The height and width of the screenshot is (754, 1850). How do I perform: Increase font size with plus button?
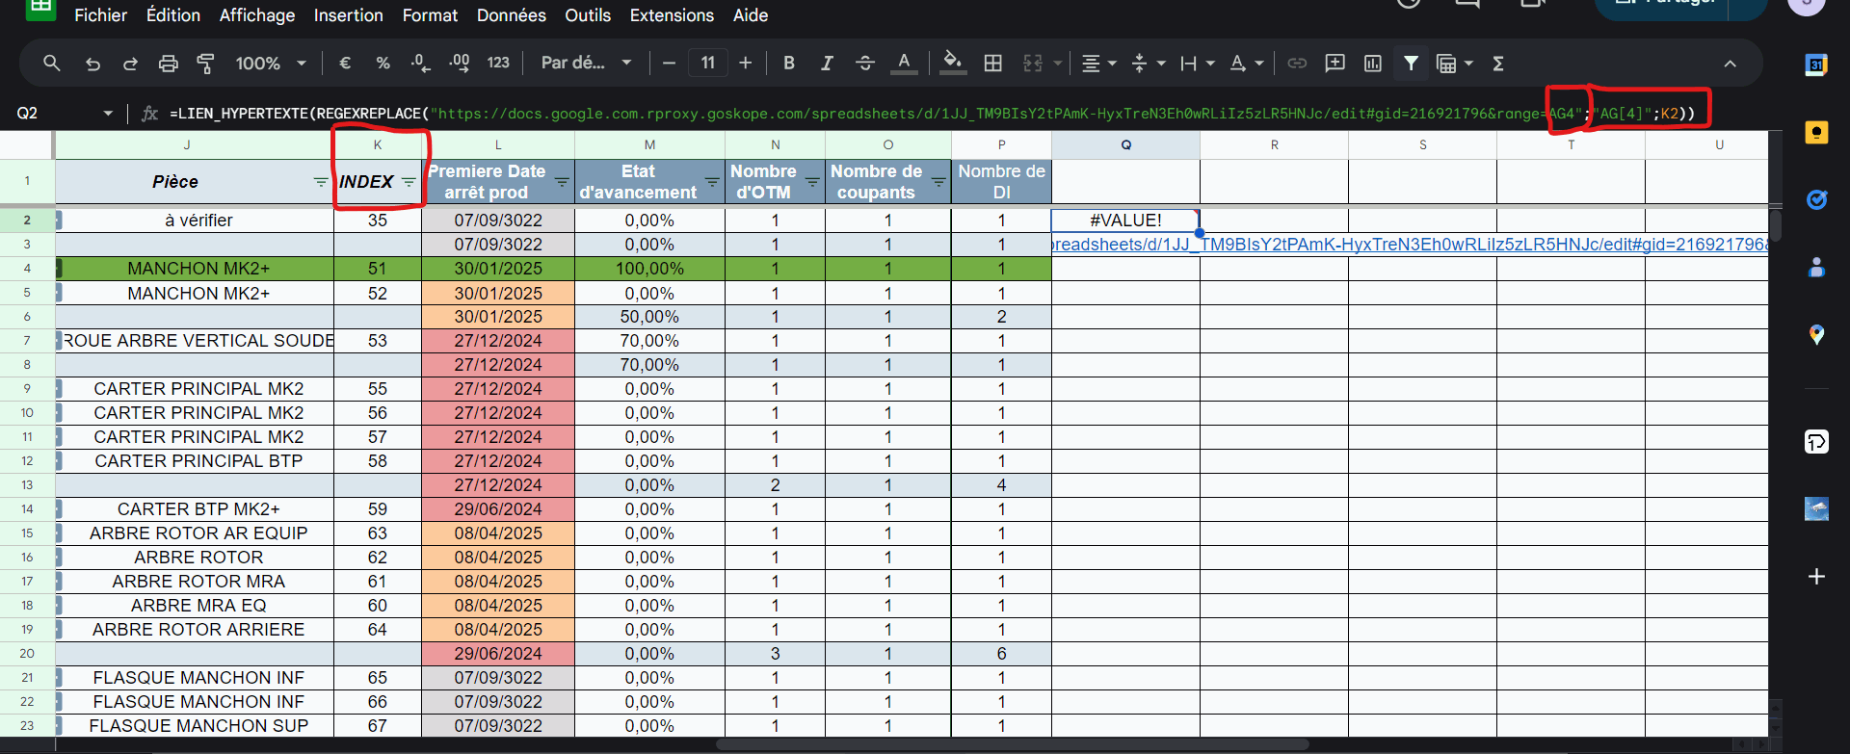tap(745, 64)
